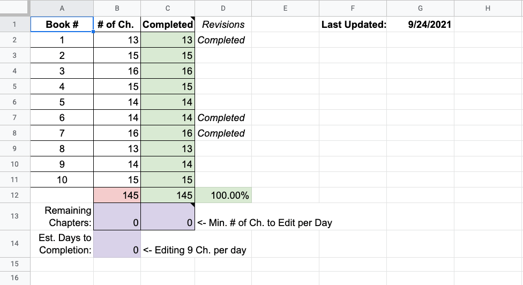
Task: Click the select-all corner box
Action: click(x=14, y=8)
